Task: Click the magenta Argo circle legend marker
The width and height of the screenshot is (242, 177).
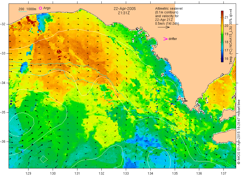Action: point(40,8)
